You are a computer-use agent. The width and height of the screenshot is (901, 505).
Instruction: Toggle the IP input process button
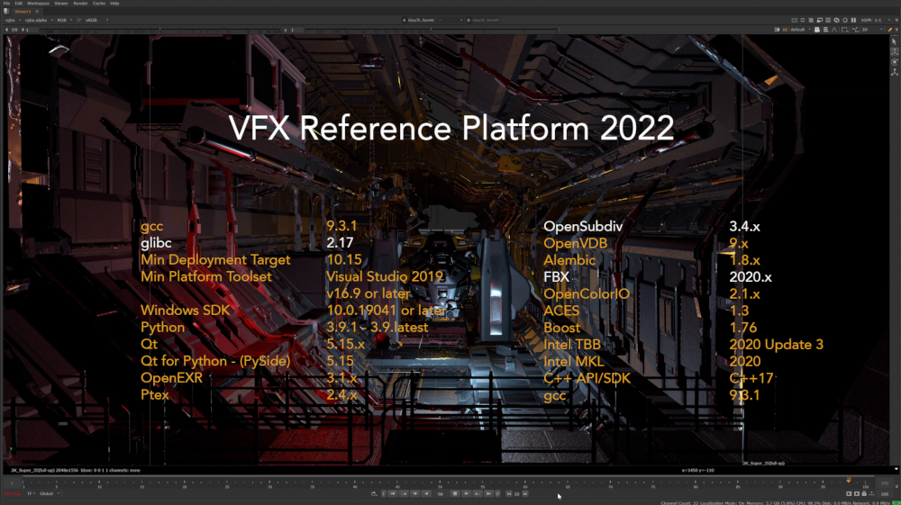(x=78, y=20)
